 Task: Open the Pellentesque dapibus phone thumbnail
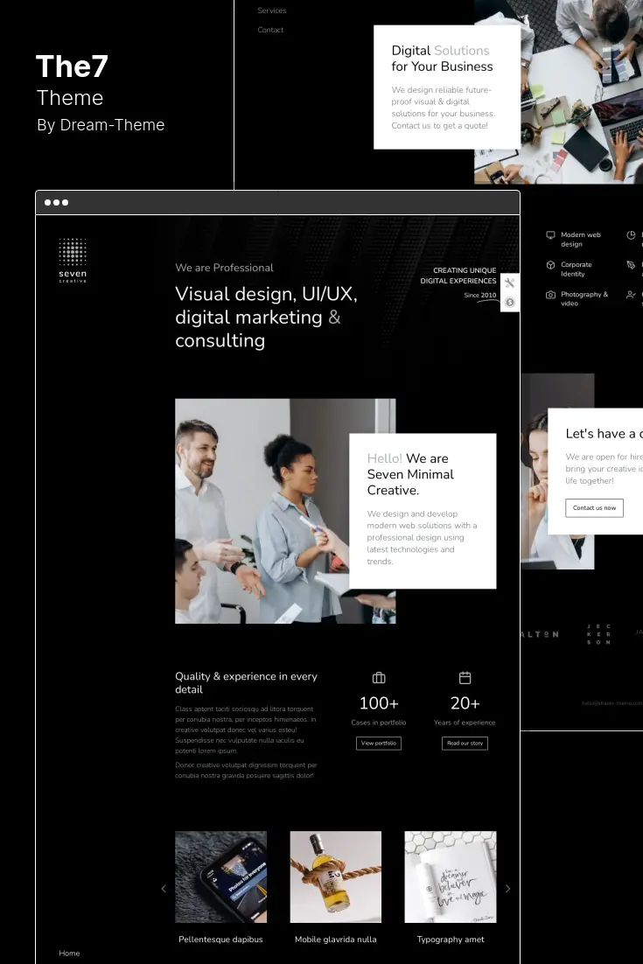click(x=220, y=877)
